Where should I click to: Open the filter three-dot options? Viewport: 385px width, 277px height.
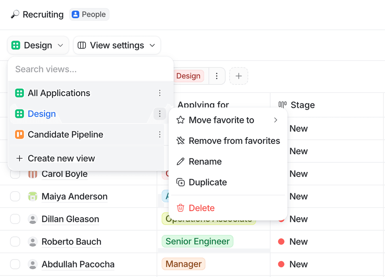[217, 76]
